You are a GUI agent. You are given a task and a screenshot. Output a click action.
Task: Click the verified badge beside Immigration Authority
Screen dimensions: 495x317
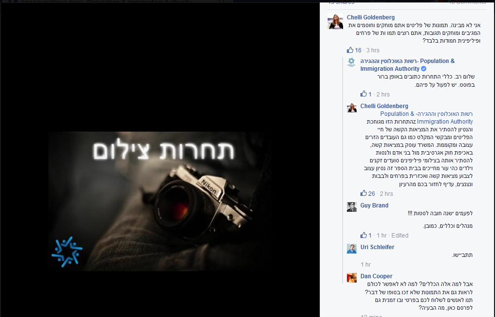click(424, 69)
